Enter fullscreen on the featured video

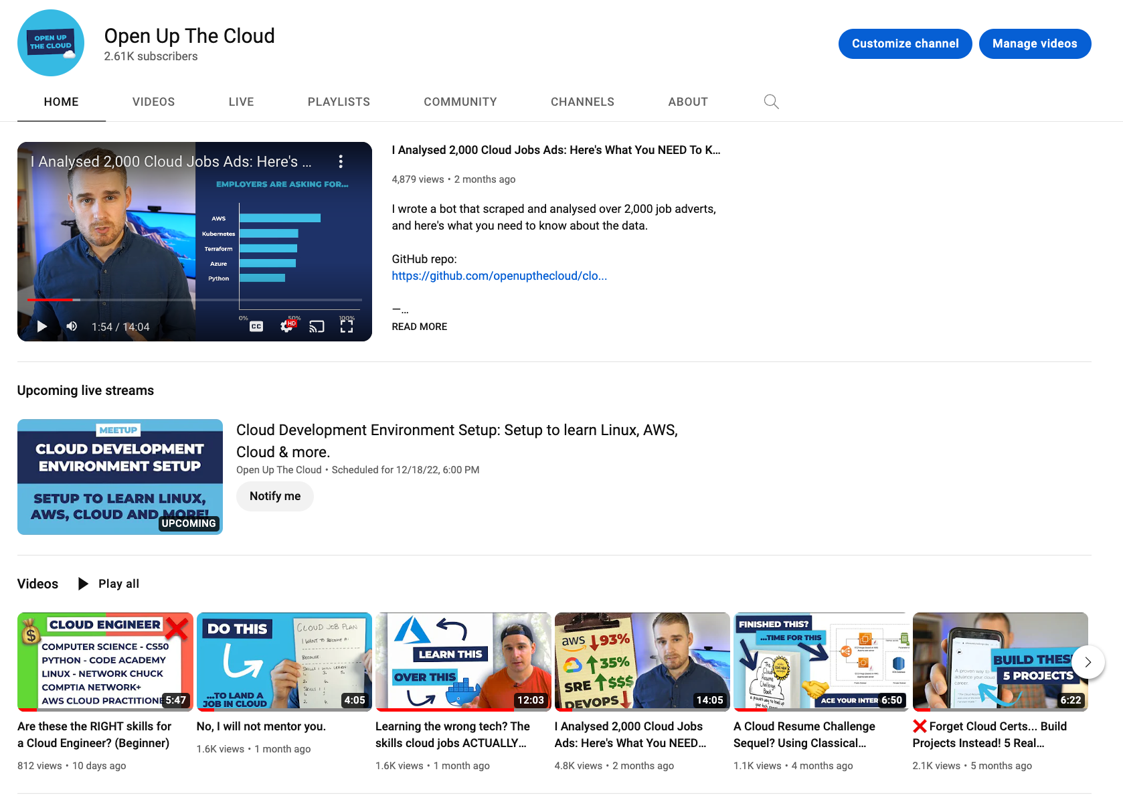(347, 327)
